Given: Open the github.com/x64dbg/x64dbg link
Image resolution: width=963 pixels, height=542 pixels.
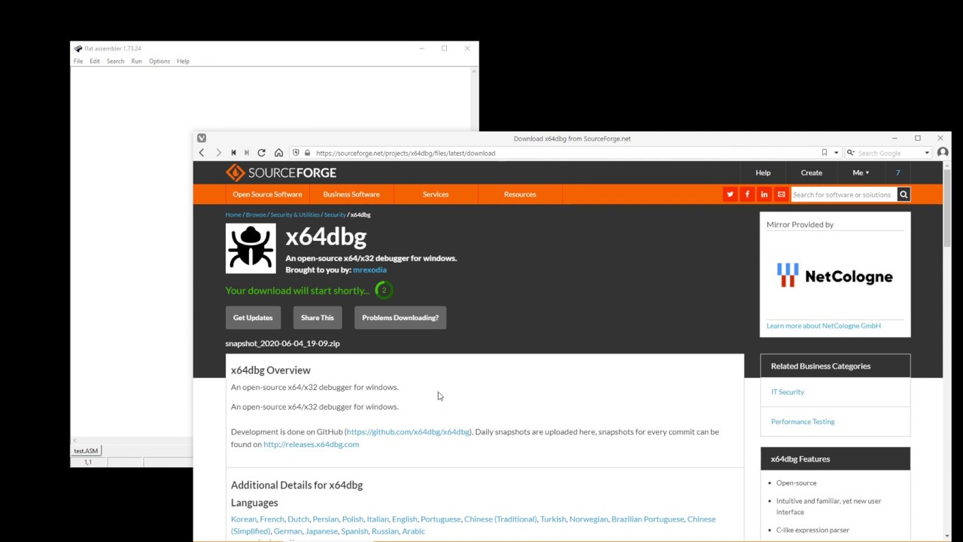Looking at the screenshot, I should coord(409,432).
